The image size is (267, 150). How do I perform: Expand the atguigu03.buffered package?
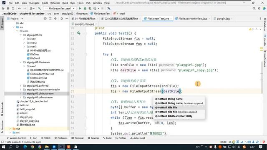(20, 86)
